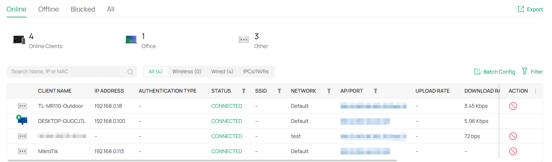This screenshot has height=162, width=552.
Task: Click the MikroTik device type icon
Action: pyautogui.click(x=22, y=151)
